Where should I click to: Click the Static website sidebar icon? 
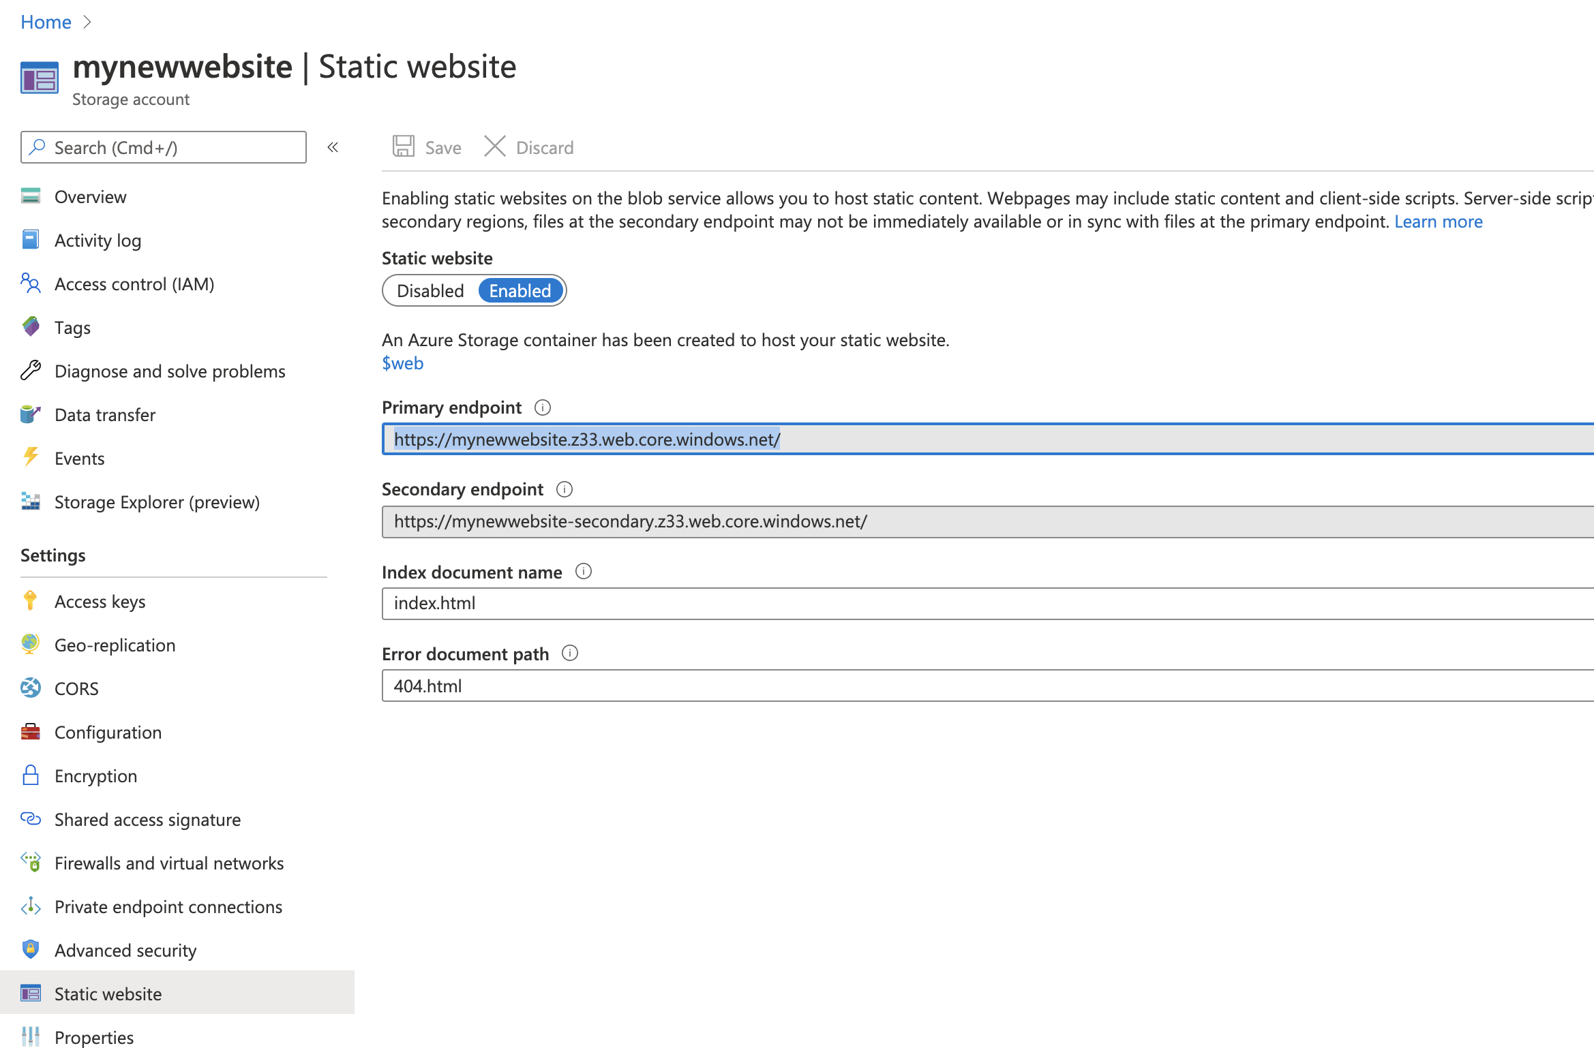coord(31,993)
